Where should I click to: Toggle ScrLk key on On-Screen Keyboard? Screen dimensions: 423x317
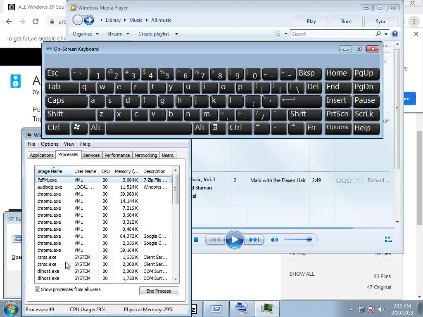click(366, 115)
